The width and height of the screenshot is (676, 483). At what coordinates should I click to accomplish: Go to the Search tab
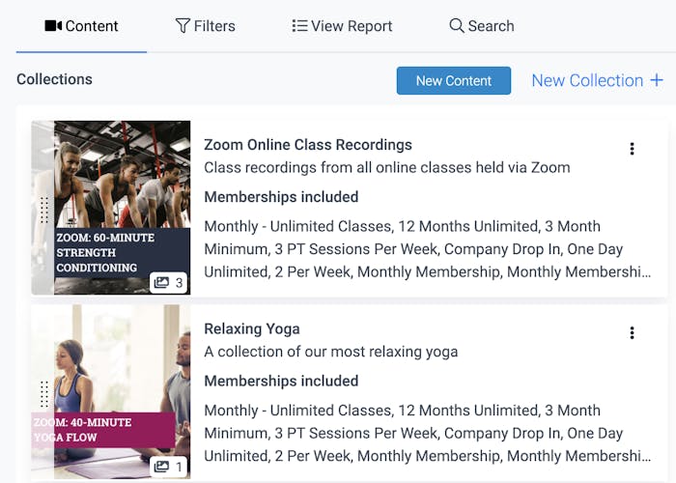[x=481, y=26]
